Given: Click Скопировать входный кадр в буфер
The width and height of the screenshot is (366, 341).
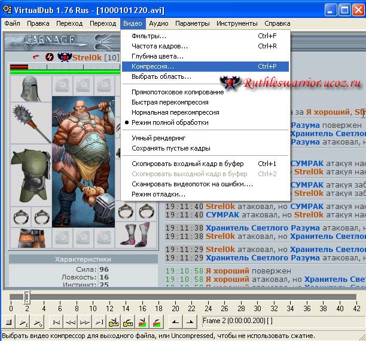Looking at the screenshot, I should coord(205,164).
